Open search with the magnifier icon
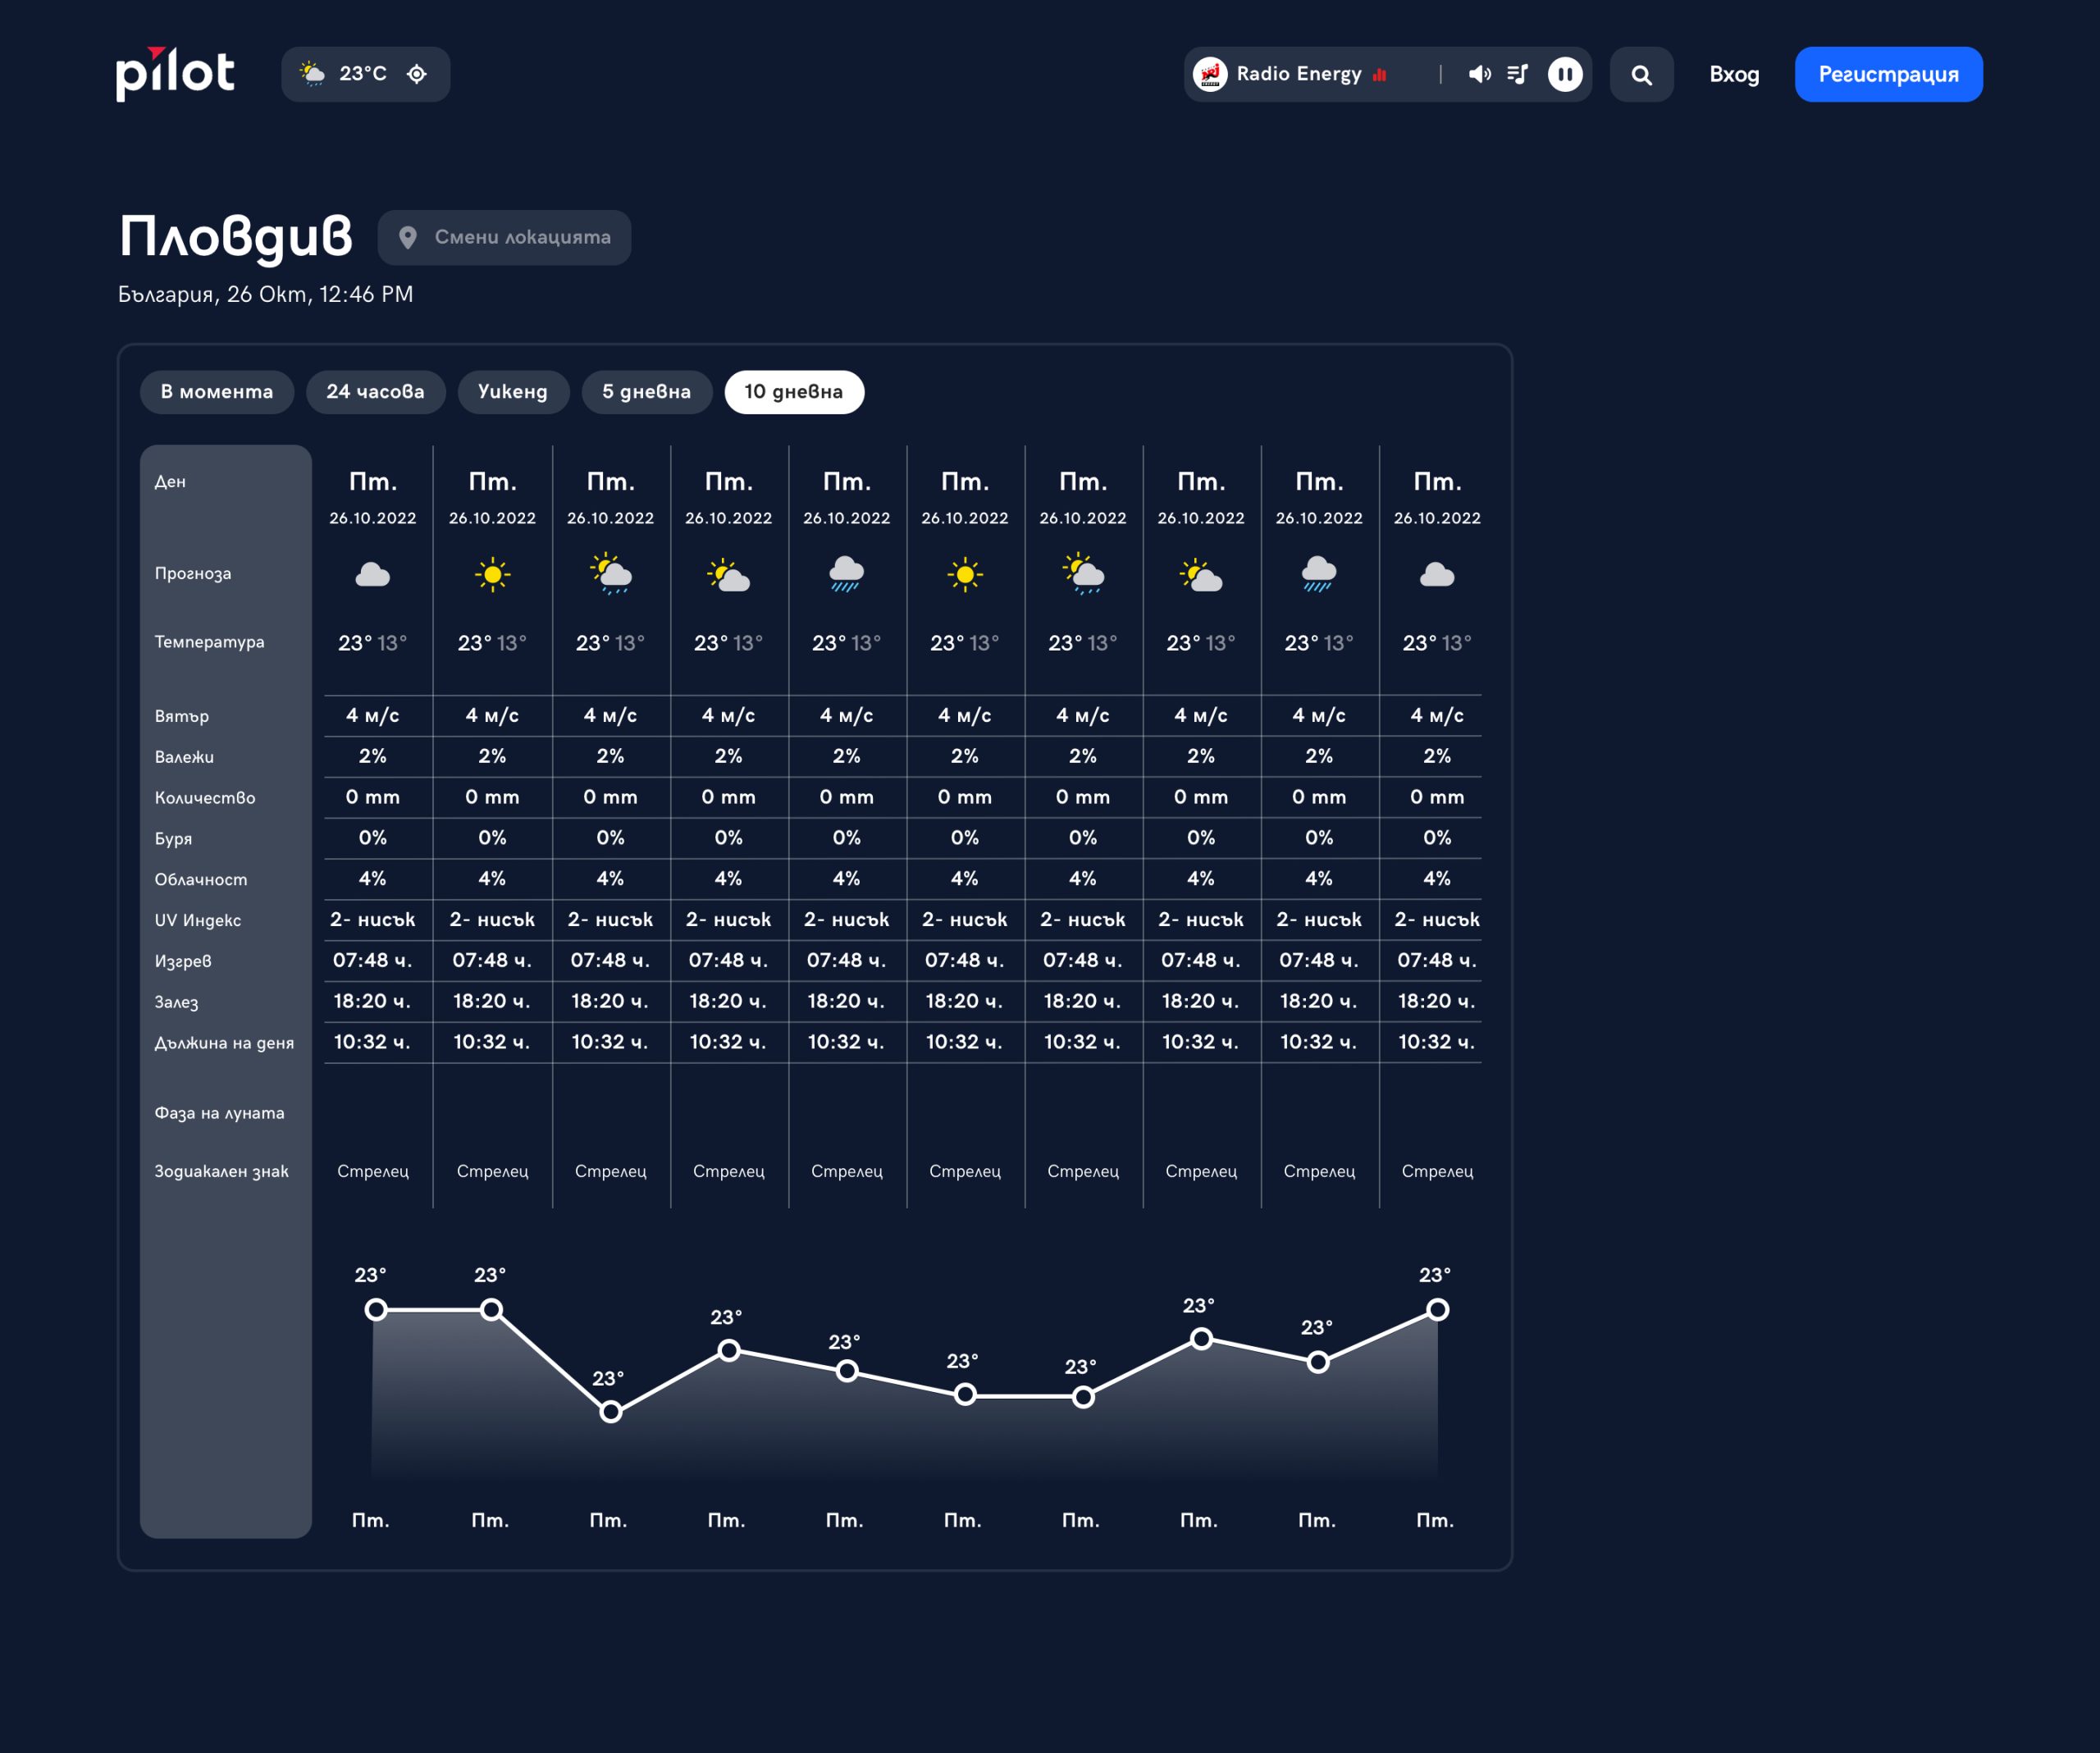 [x=1641, y=74]
